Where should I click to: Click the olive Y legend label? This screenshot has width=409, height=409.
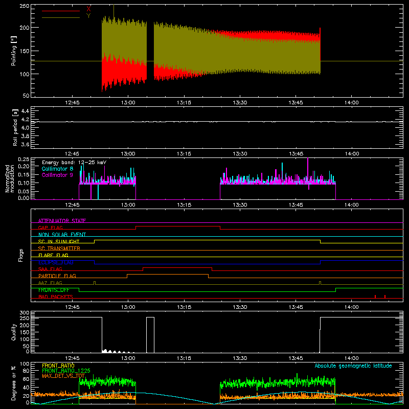point(88,16)
